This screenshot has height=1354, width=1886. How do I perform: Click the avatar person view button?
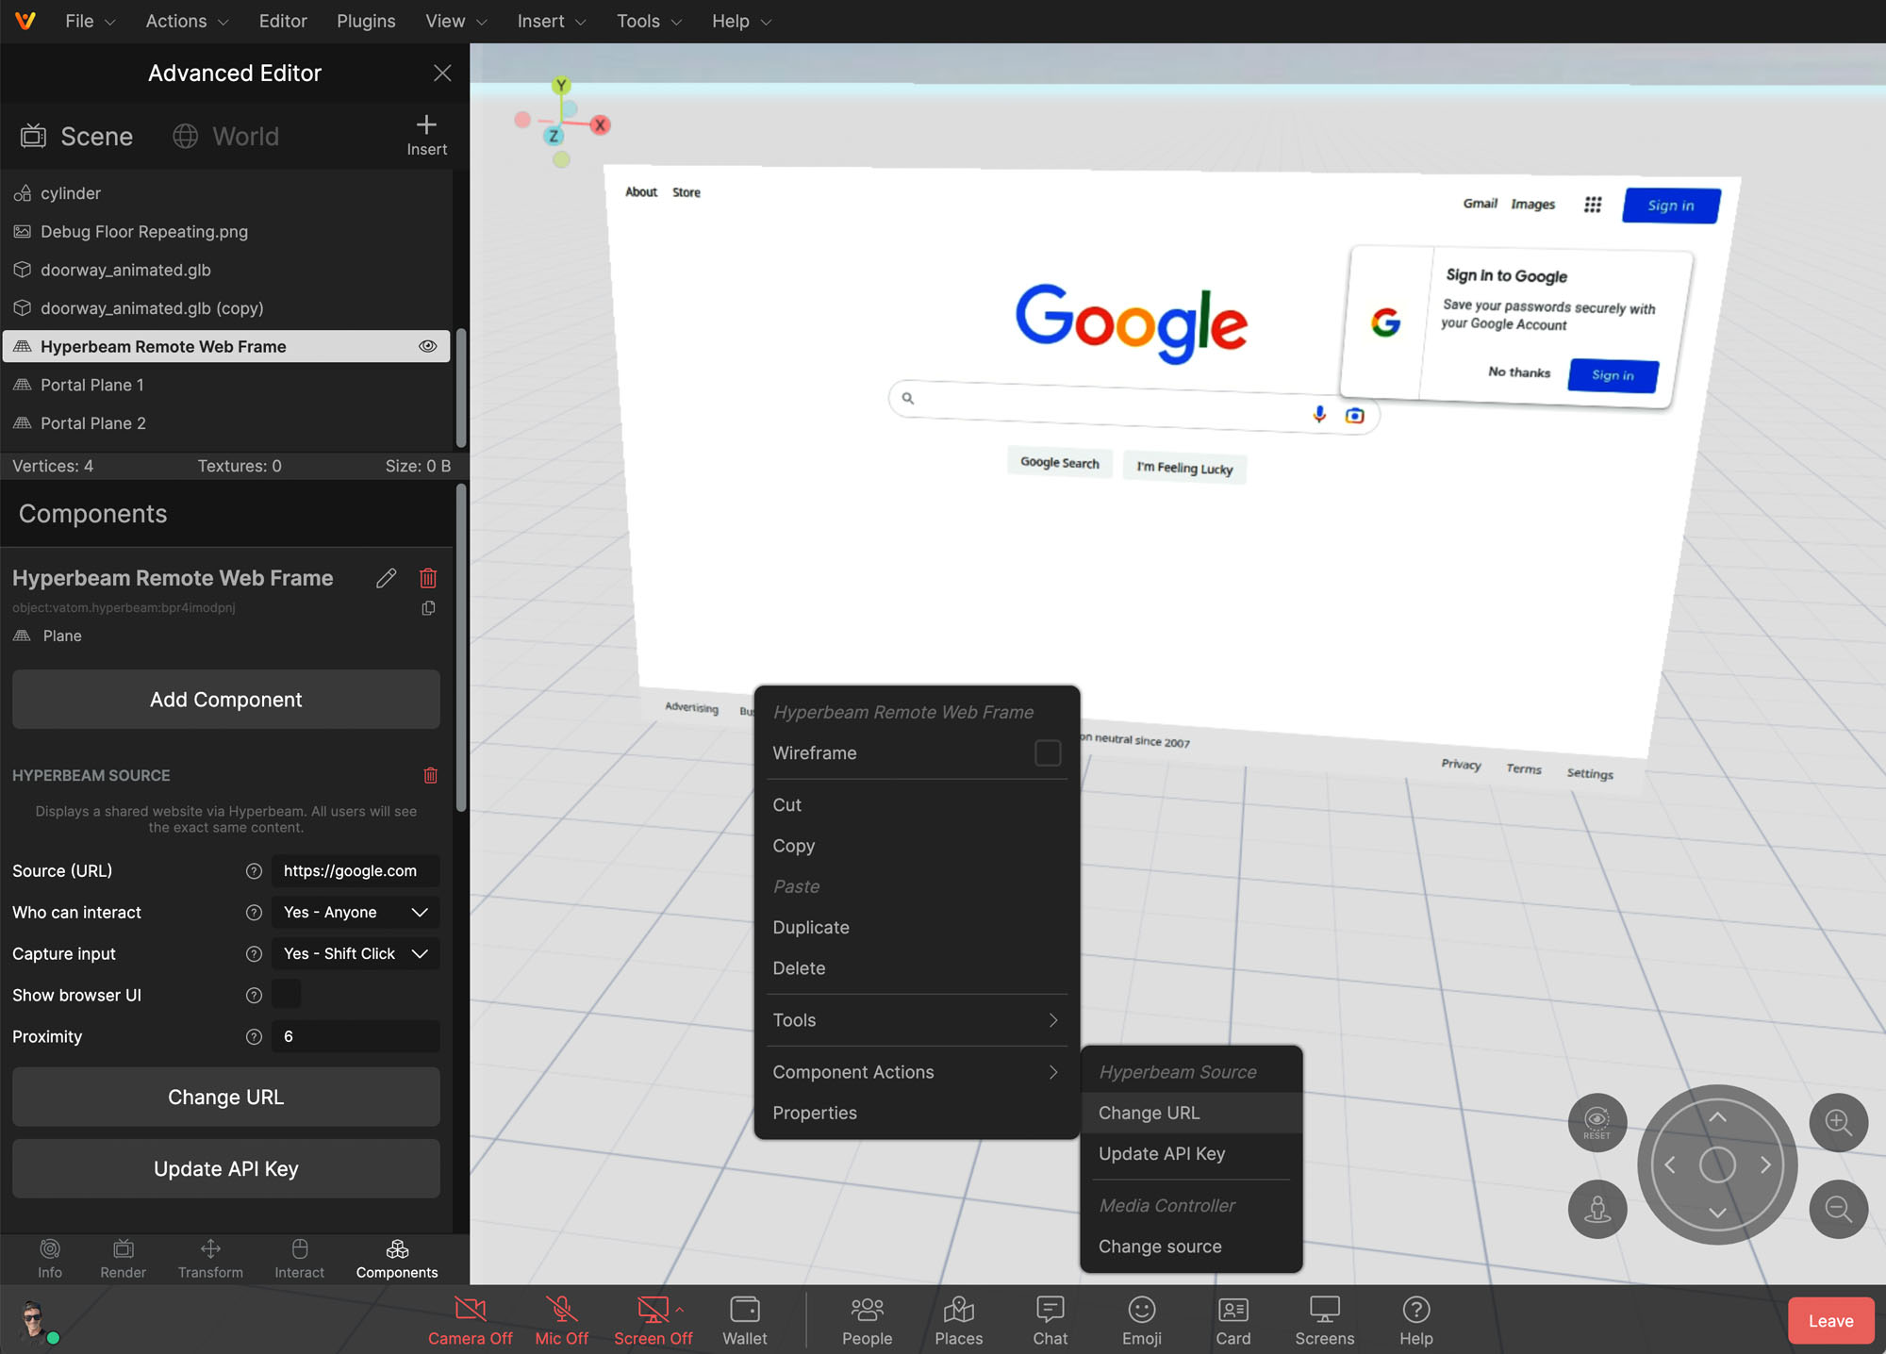pos(1597,1209)
